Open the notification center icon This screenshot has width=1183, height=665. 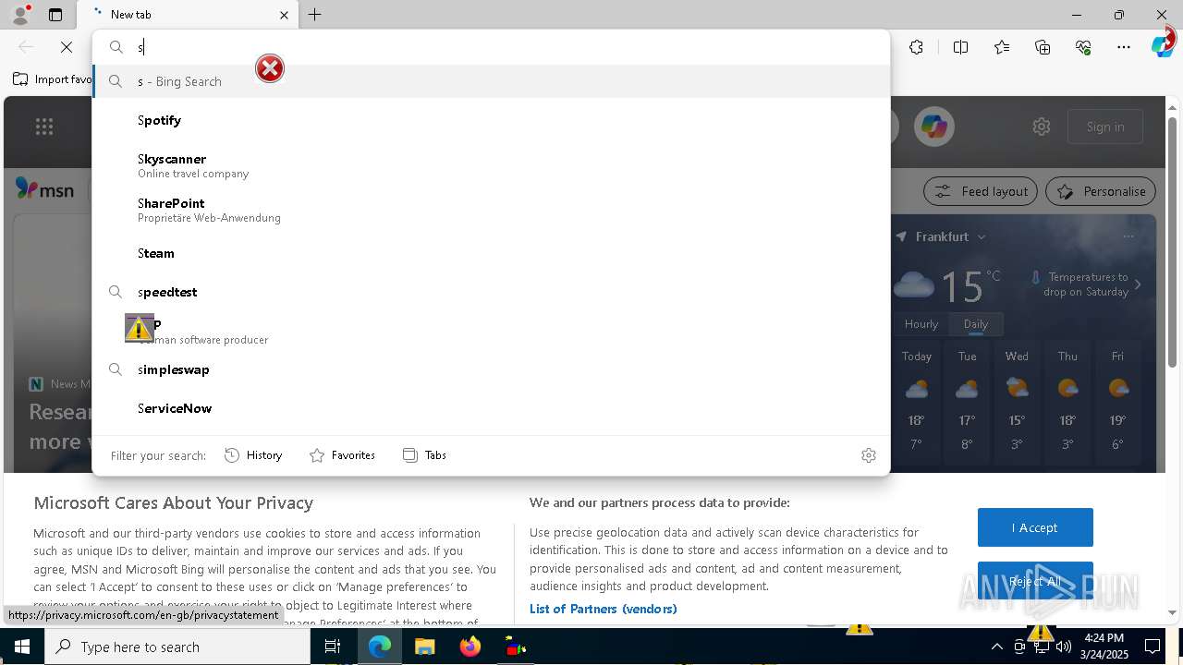click(1153, 647)
